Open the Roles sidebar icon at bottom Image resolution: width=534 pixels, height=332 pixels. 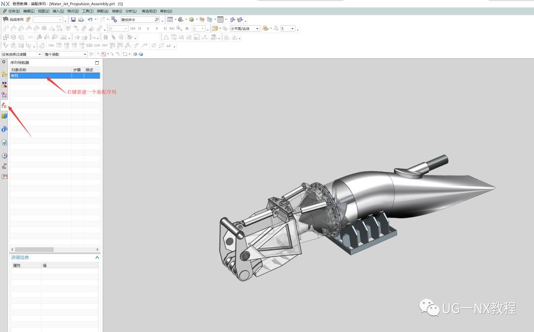click(x=4, y=176)
